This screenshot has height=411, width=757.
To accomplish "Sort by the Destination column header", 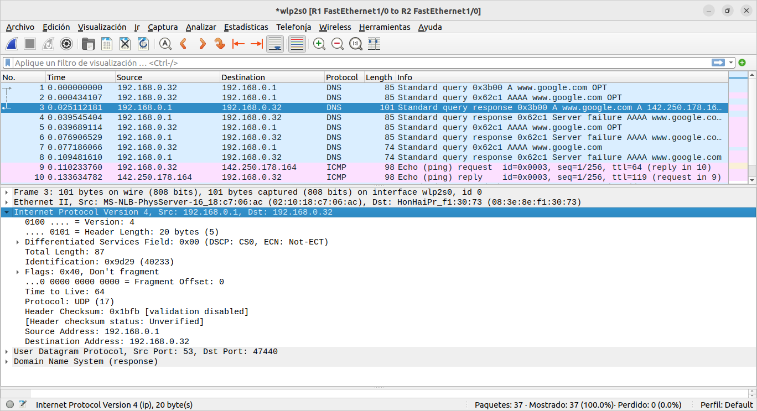I will pyautogui.click(x=272, y=77).
